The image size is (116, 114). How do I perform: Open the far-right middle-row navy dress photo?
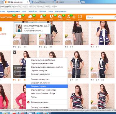click(x=102, y=64)
